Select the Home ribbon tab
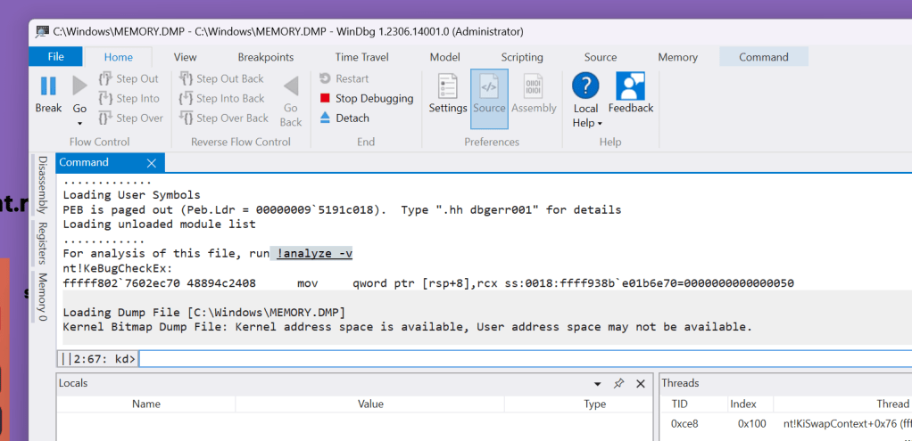The width and height of the screenshot is (912, 441). point(118,57)
